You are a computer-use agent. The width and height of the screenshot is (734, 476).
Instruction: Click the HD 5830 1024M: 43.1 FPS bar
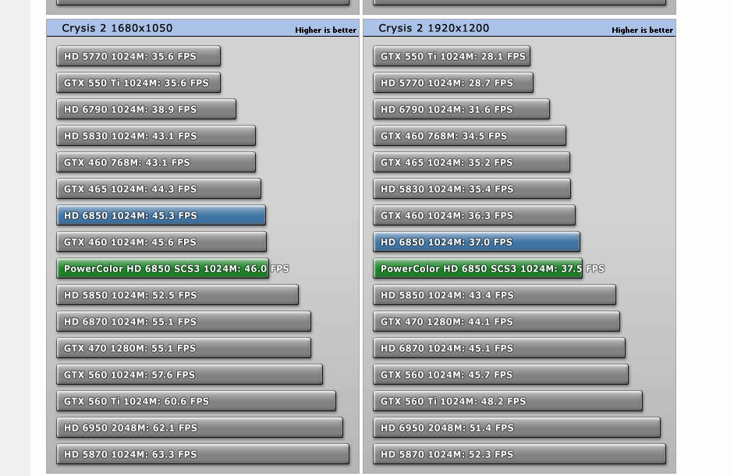click(x=156, y=136)
